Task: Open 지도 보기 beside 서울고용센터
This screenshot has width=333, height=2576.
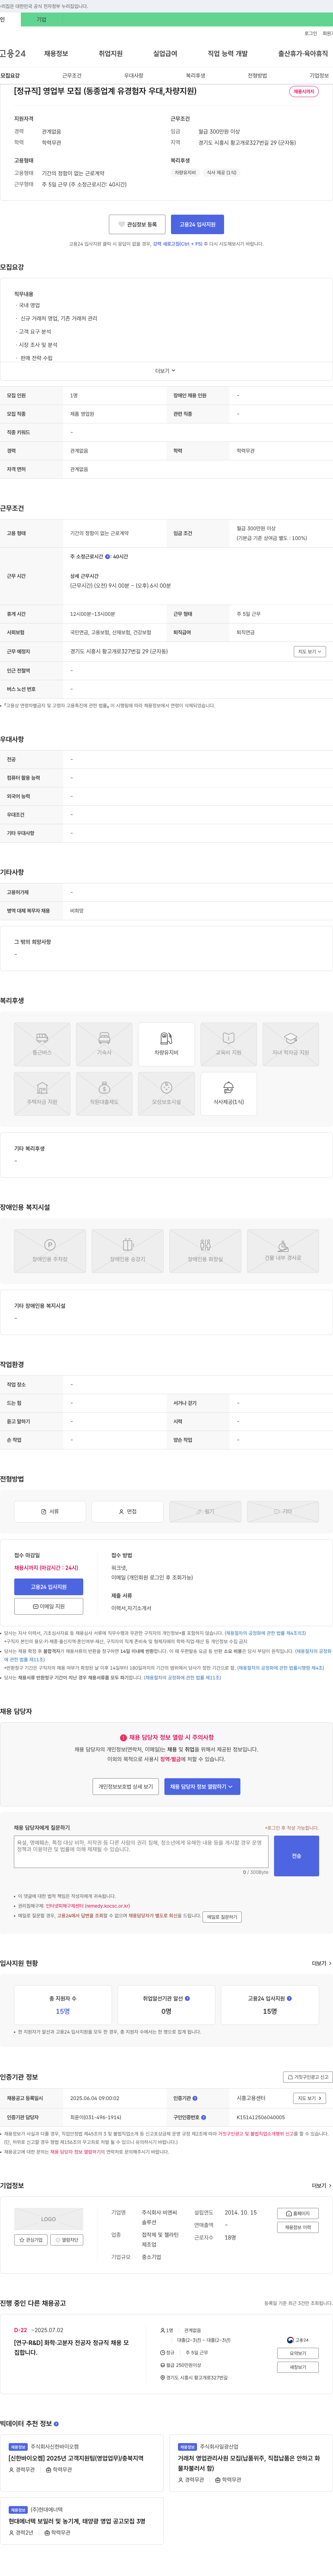Action: click(x=309, y=2098)
